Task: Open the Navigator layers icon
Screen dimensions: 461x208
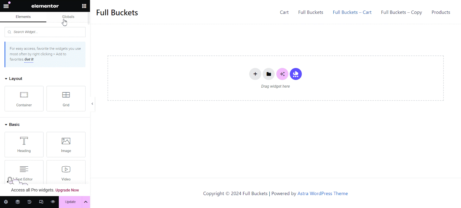Action: (x=18, y=202)
